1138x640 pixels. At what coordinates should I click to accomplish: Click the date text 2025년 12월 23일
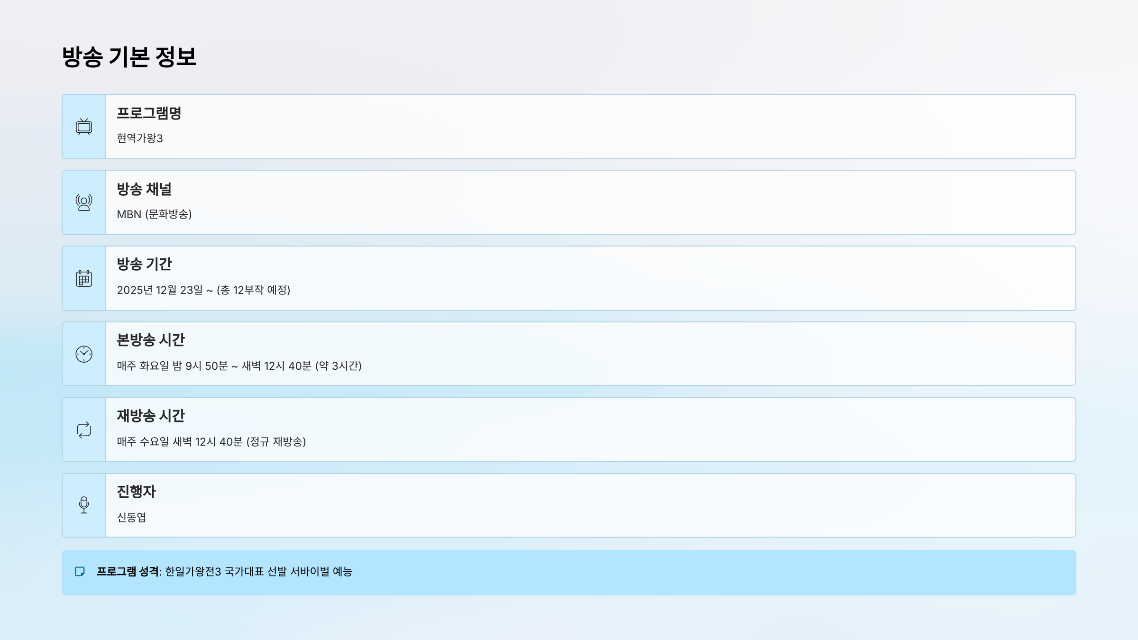click(x=160, y=290)
